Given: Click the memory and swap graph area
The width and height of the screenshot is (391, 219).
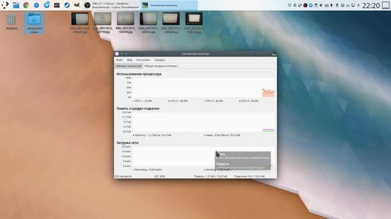Looking at the screenshot, I should pos(203,122).
